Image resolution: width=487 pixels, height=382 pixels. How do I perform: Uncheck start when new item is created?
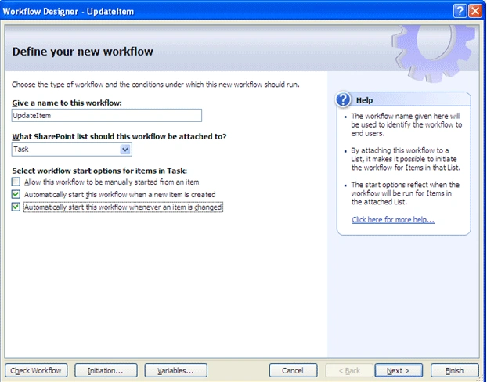pos(16,194)
